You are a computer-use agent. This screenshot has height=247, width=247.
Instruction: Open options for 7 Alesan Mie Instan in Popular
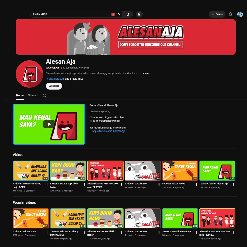pyautogui.click(x=84, y=232)
